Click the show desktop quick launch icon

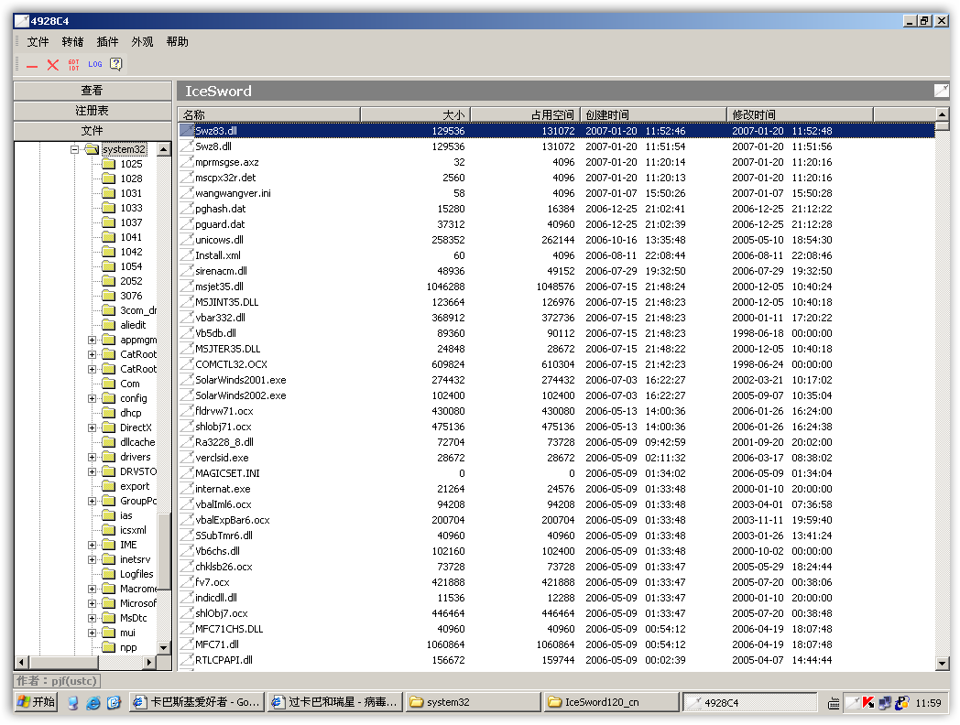click(73, 703)
